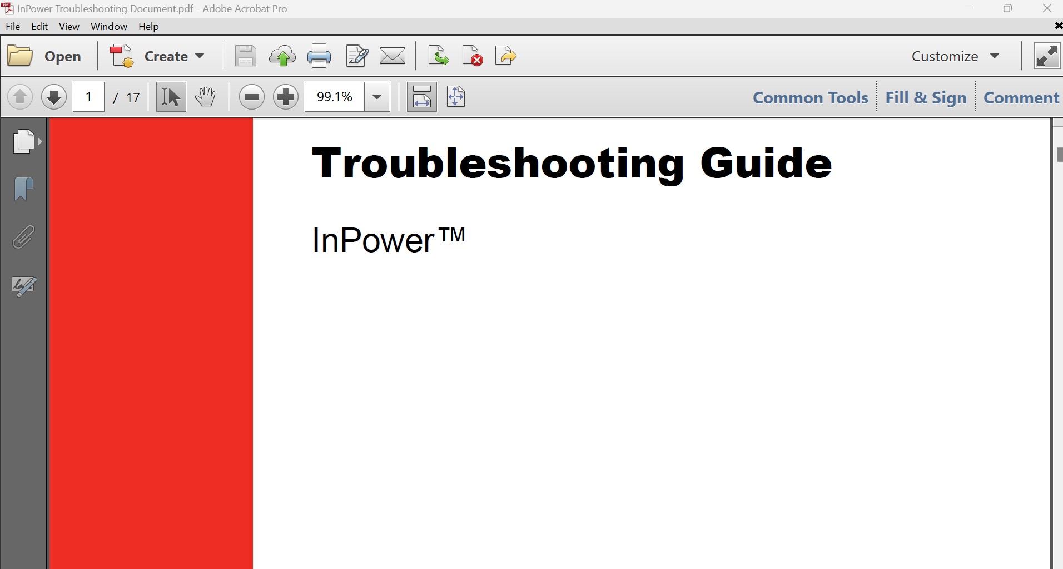Viewport: 1063px width, 569px height.
Task: Click the insert page icon with green arrow
Action: [x=439, y=56]
